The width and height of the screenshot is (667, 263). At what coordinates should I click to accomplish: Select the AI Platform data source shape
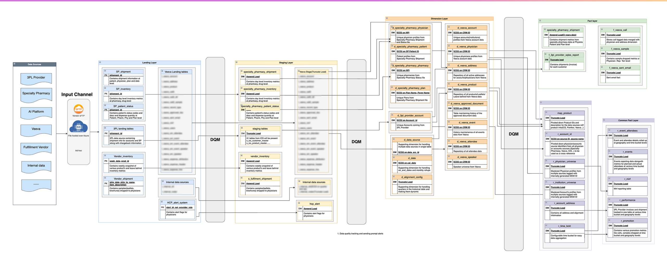(36, 113)
